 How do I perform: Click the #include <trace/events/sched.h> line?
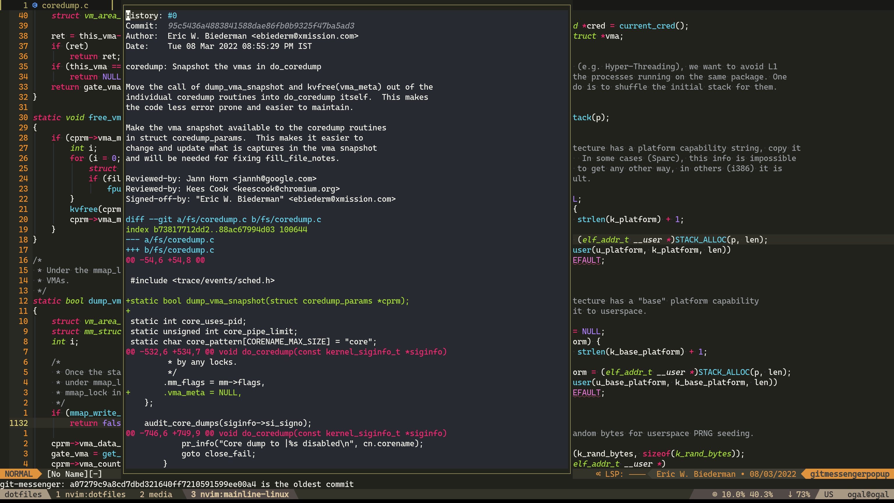(202, 280)
